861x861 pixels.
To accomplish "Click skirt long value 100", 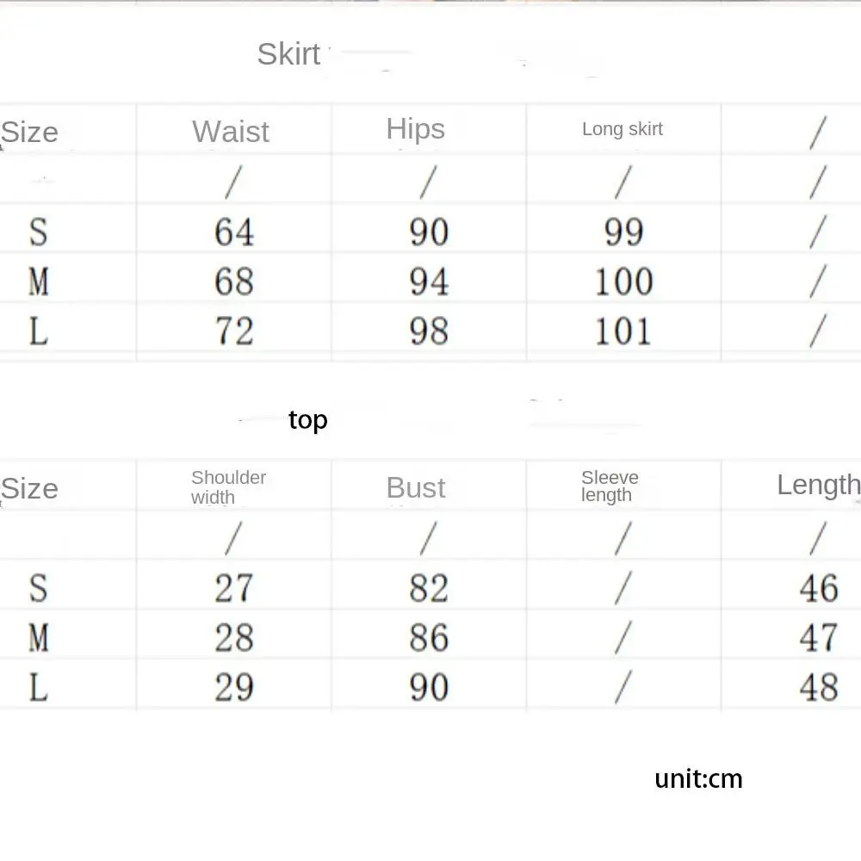I will [623, 282].
